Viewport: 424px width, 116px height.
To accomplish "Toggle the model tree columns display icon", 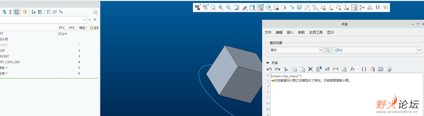I will tap(17, 12).
